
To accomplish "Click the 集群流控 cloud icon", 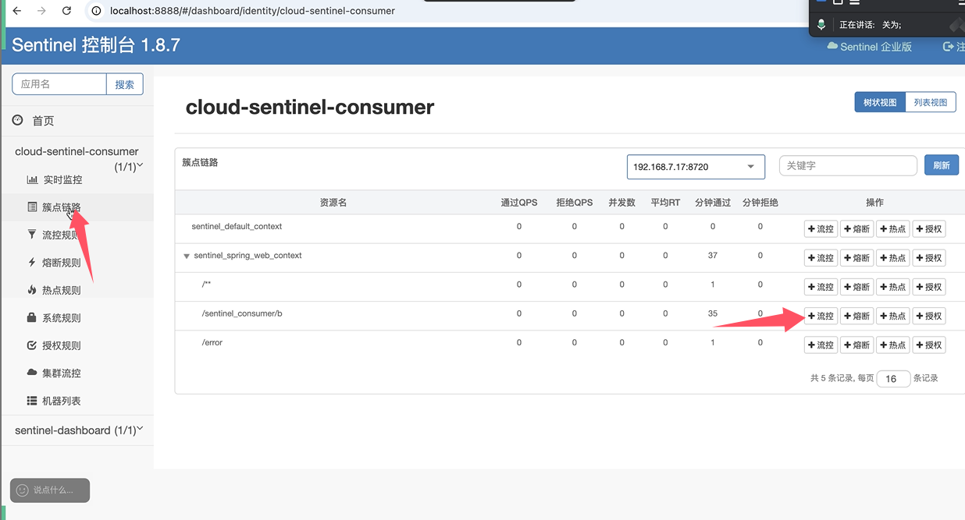I will [x=32, y=373].
